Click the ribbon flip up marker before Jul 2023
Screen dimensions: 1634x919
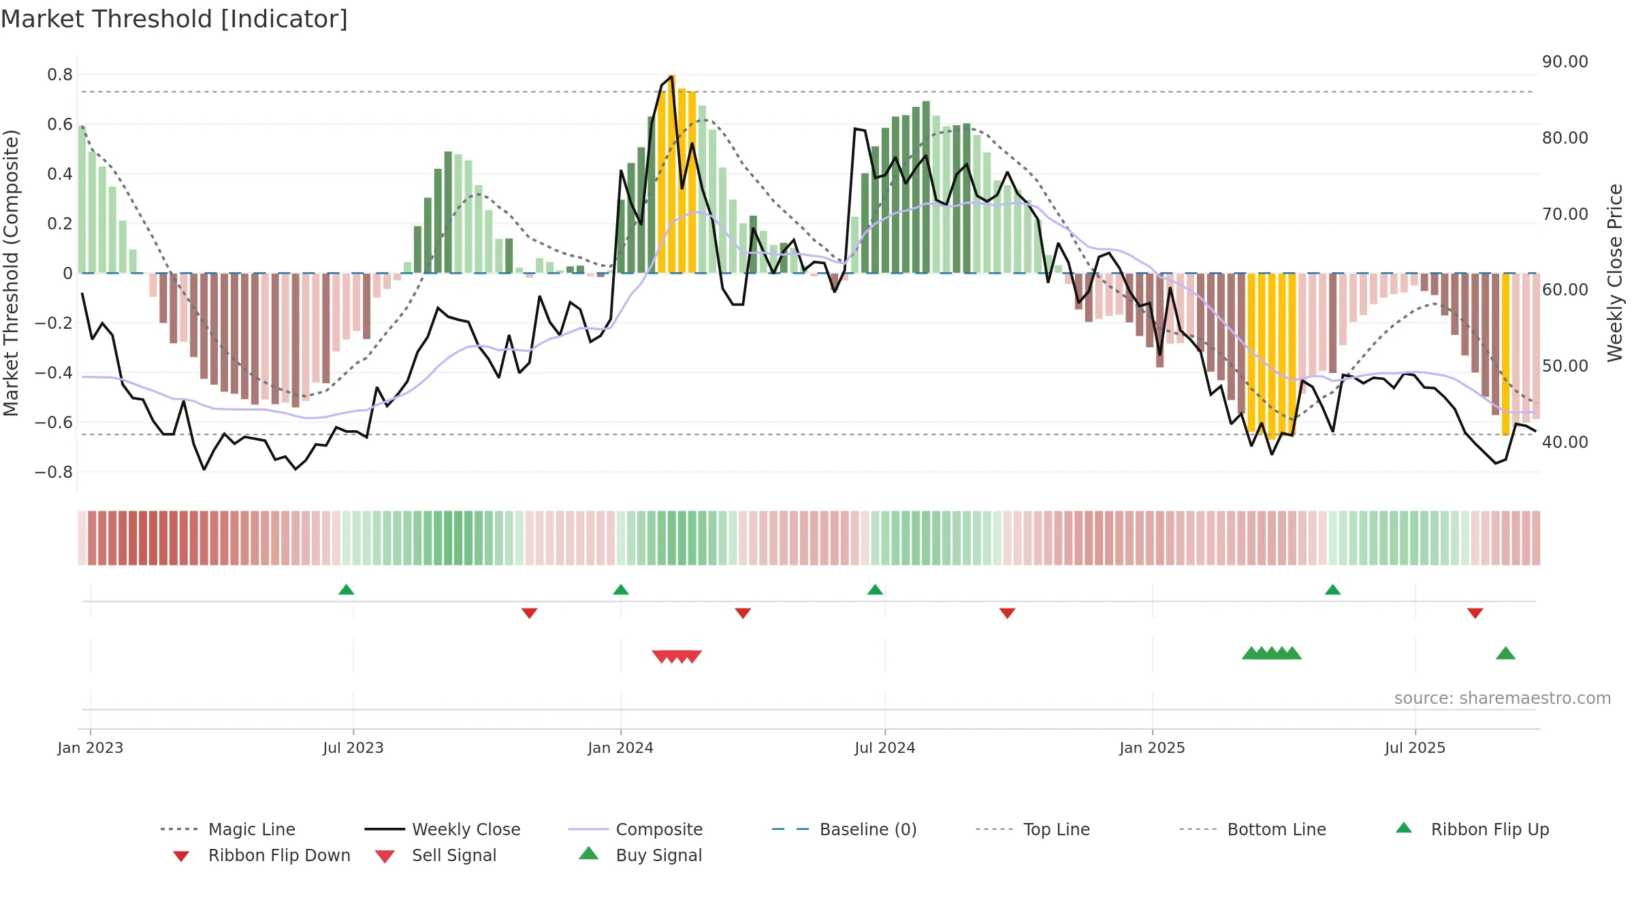click(x=346, y=590)
